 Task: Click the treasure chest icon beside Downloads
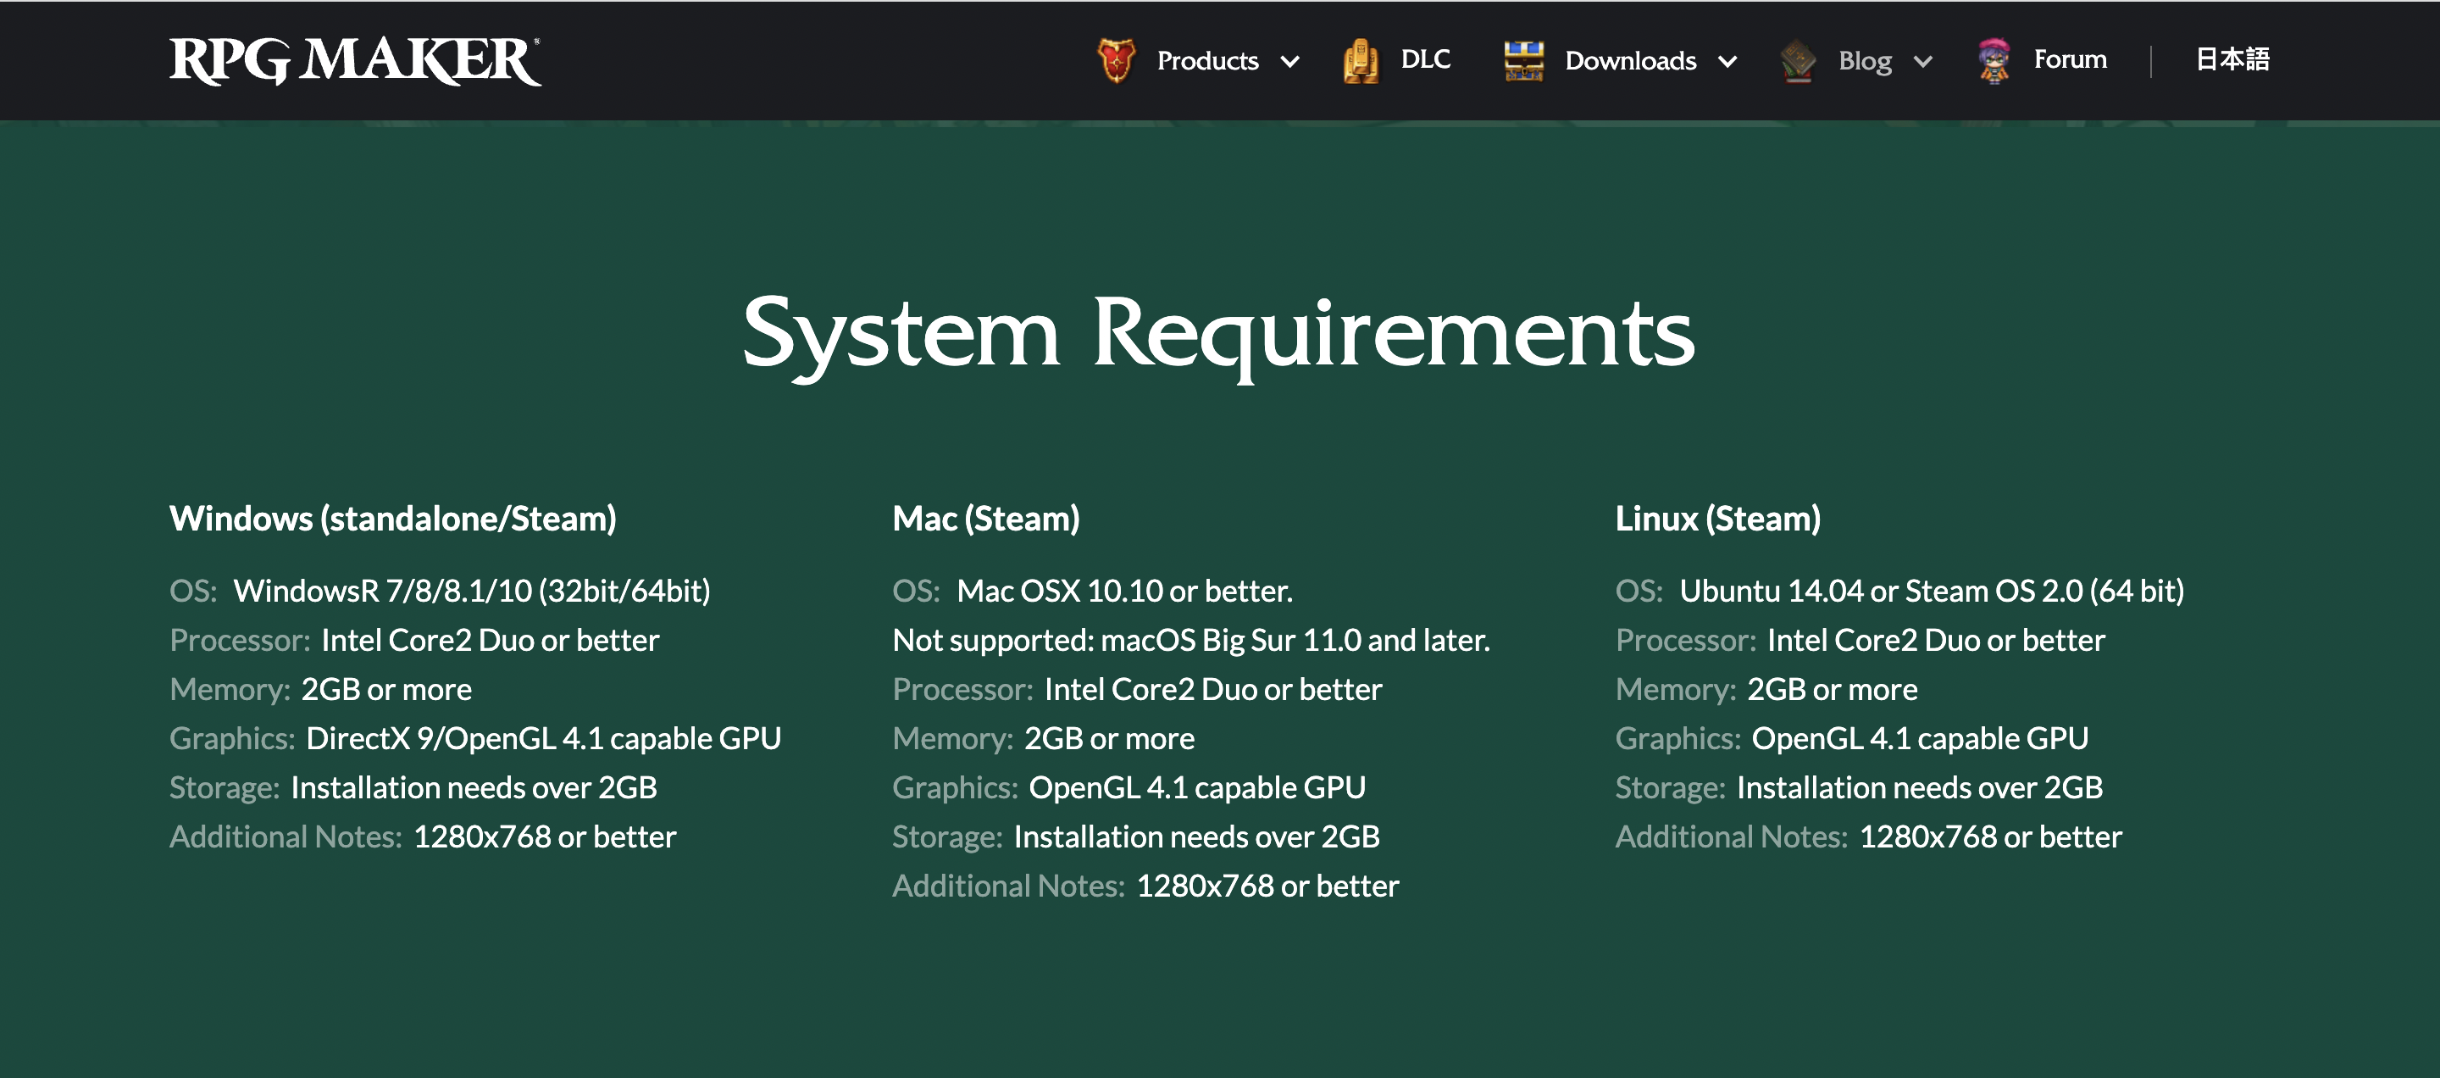pyautogui.click(x=1524, y=61)
